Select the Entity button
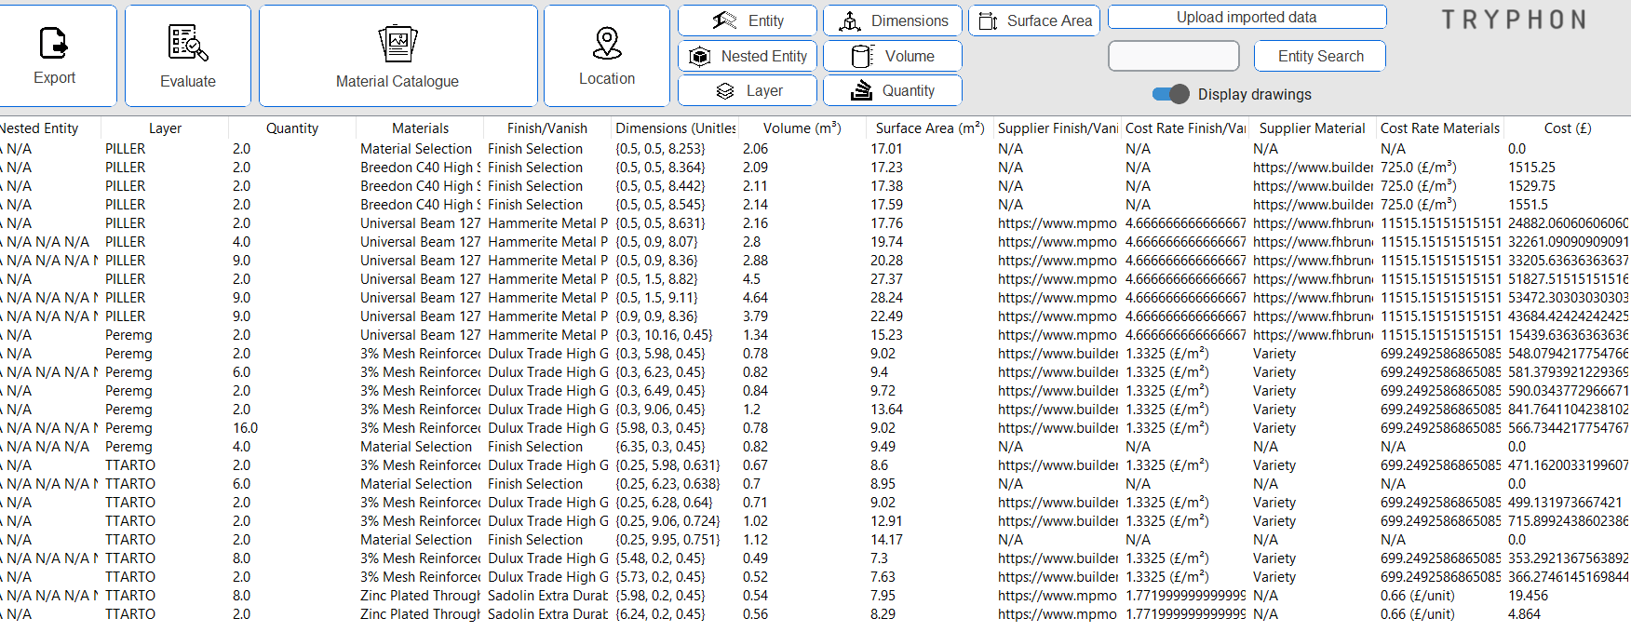This screenshot has width=1631, height=632. (x=747, y=20)
